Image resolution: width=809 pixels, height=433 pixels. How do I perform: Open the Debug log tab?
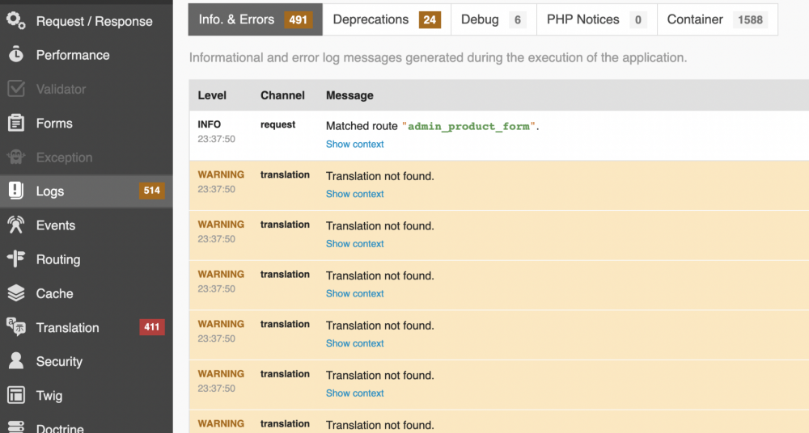pos(493,19)
